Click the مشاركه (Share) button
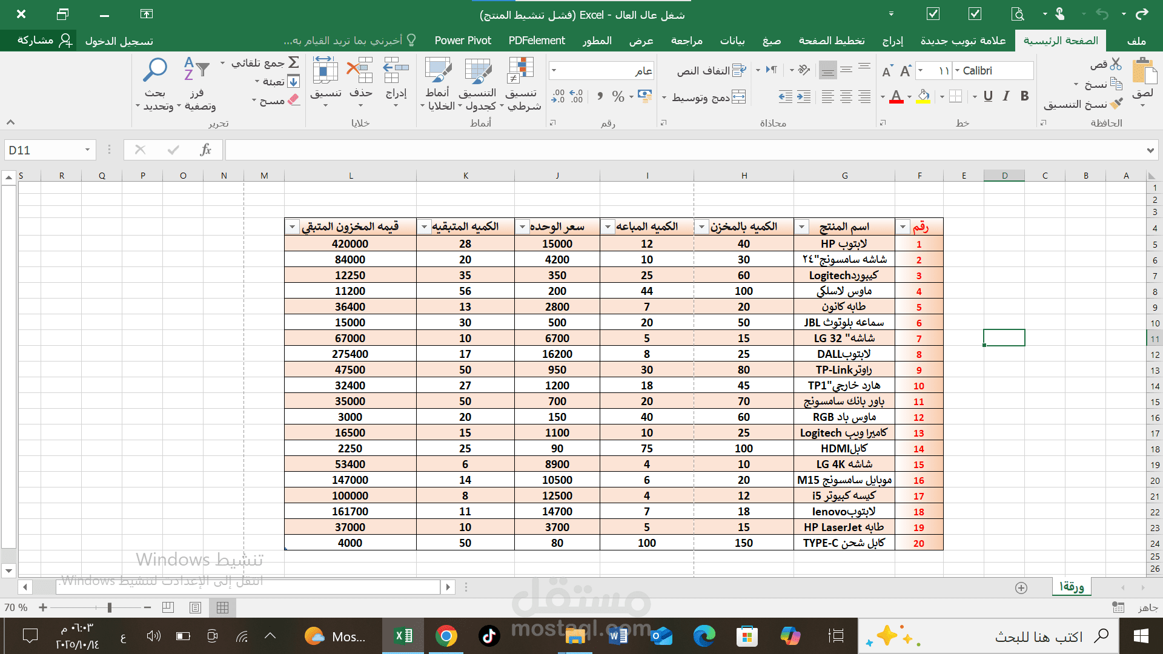The width and height of the screenshot is (1163, 654). coord(44,41)
